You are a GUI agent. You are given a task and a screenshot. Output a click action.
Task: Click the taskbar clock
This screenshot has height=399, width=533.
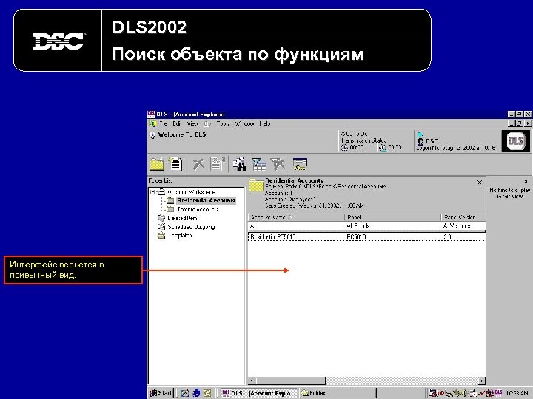[x=517, y=393]
